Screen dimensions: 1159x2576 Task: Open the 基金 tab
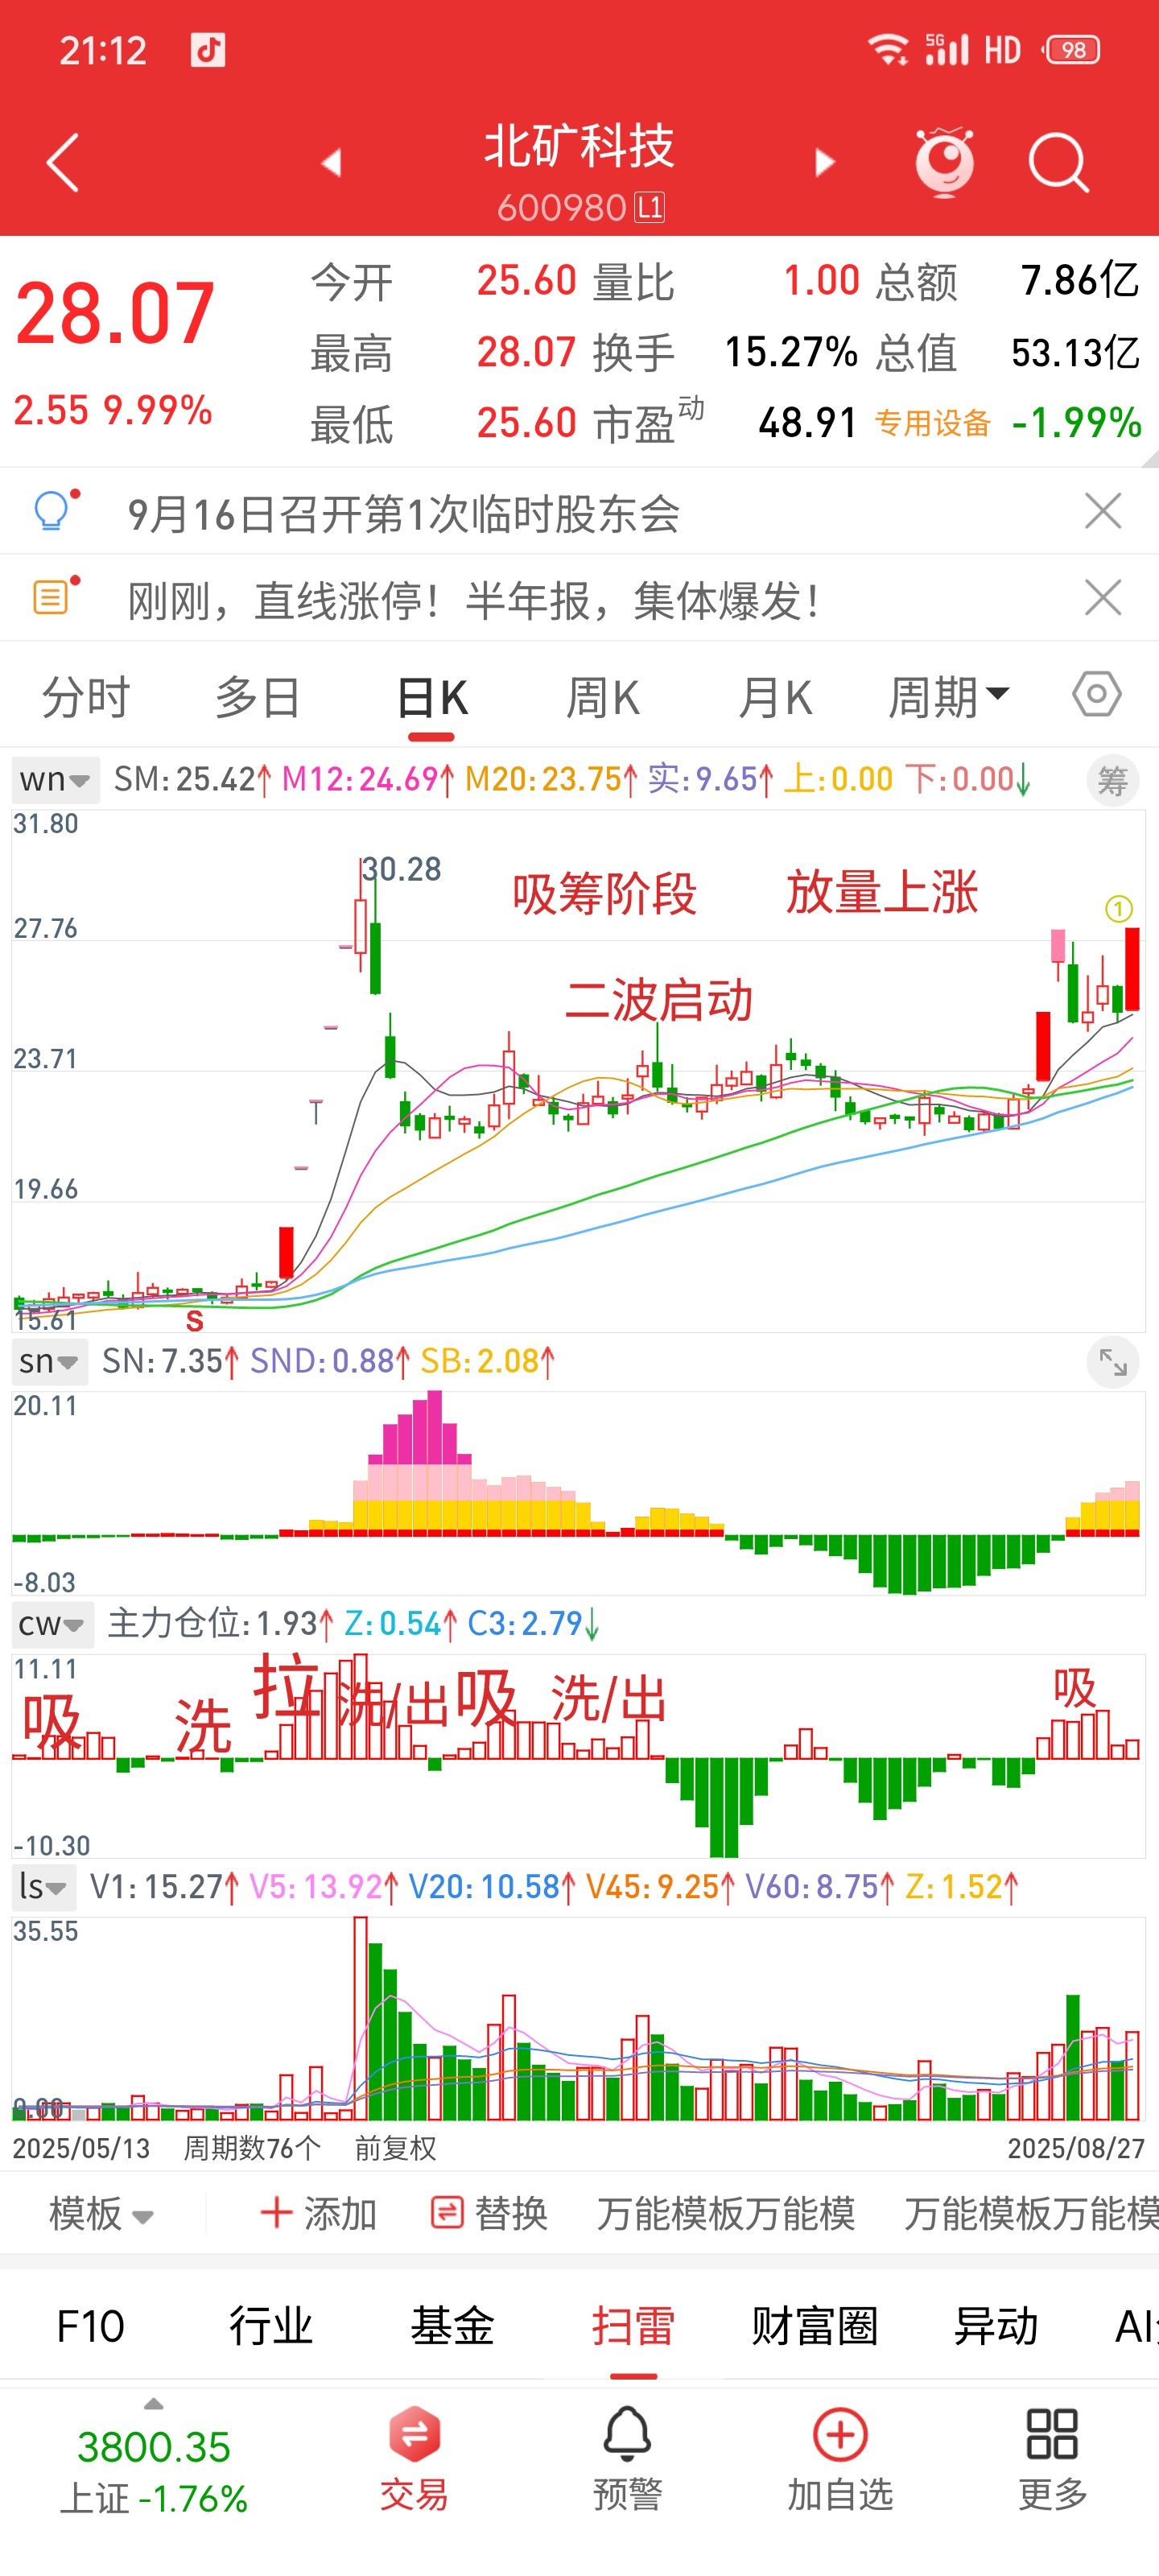pos(452,2326)
